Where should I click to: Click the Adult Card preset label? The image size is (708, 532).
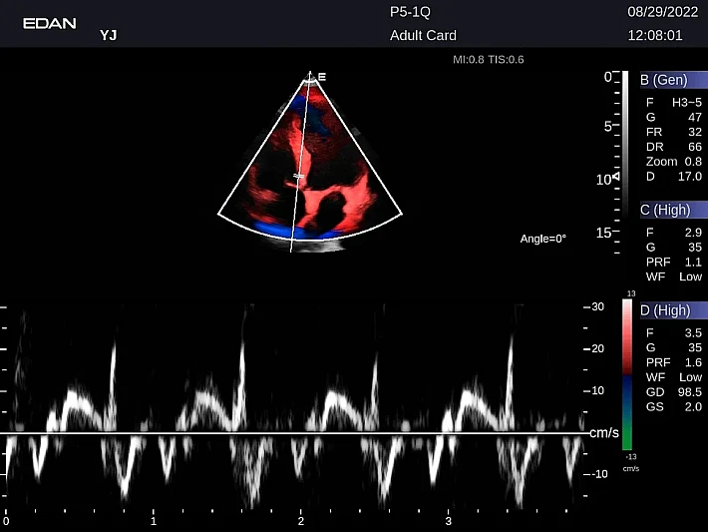[x=422, y=36]
